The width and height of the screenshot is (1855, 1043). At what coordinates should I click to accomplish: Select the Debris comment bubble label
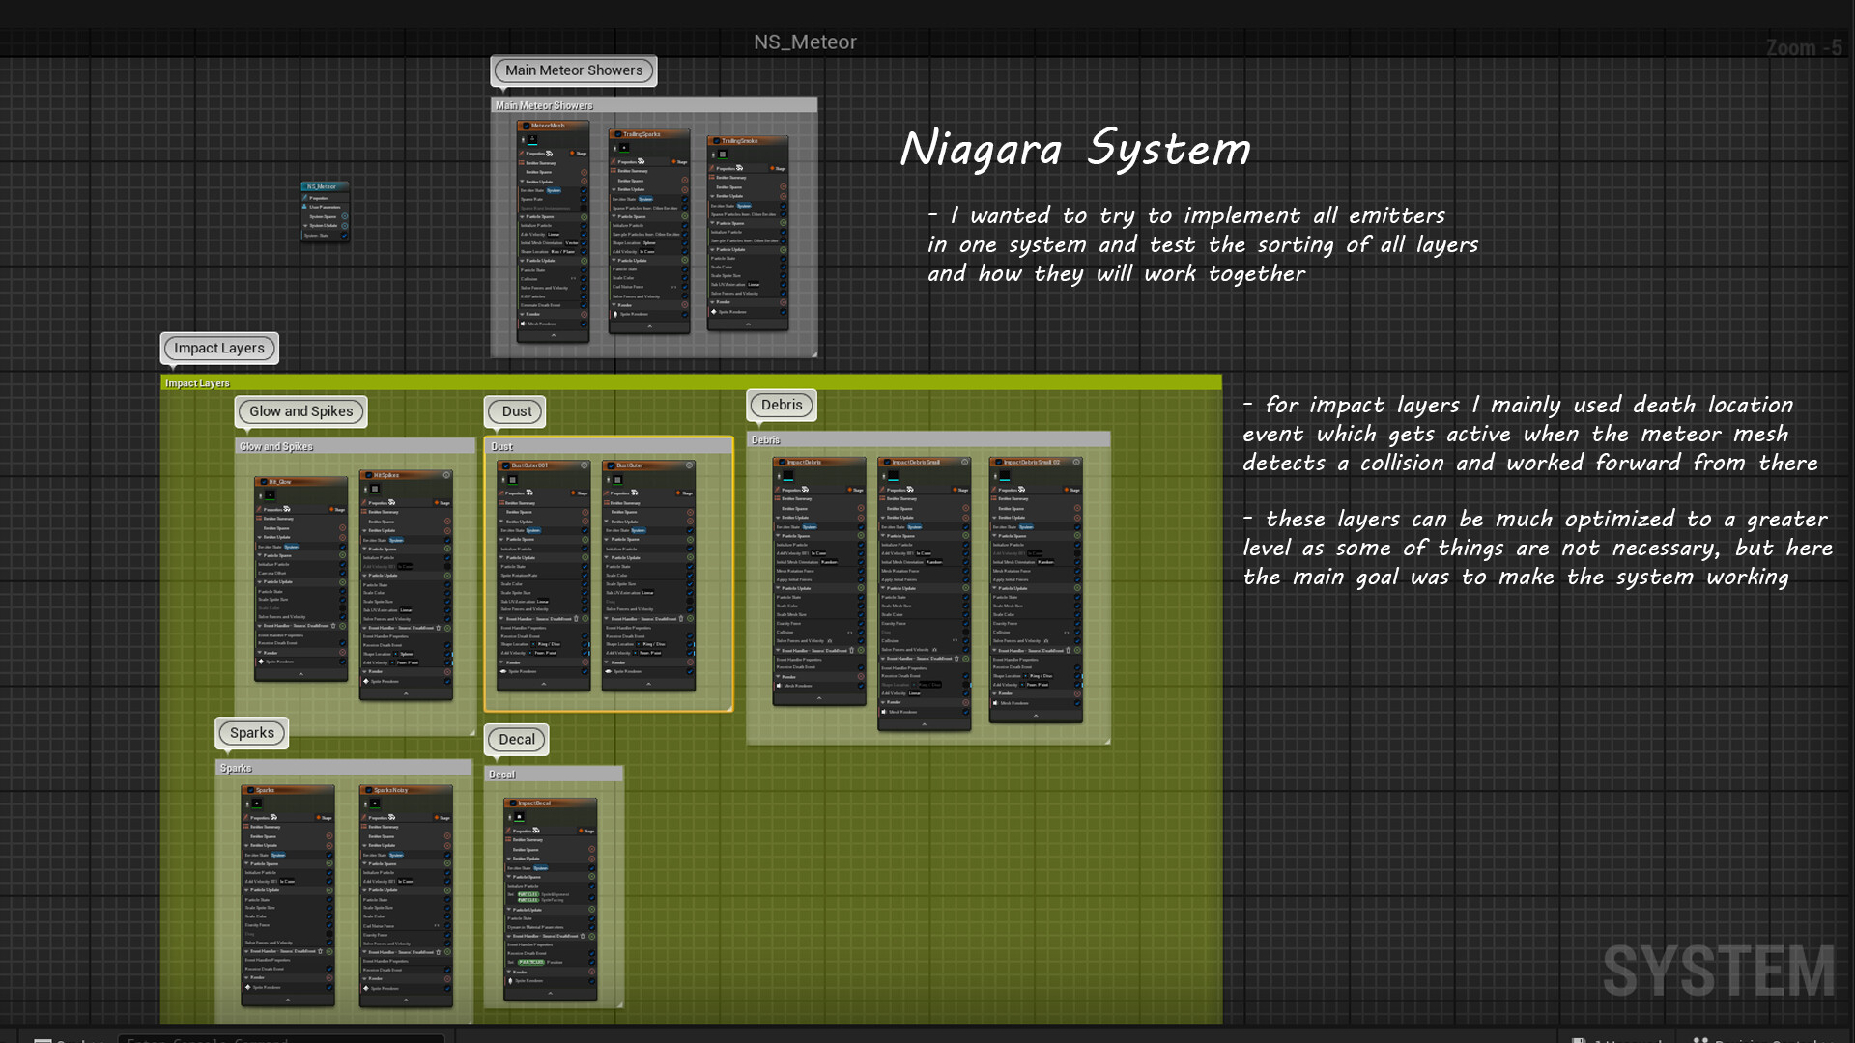(782, 405)
